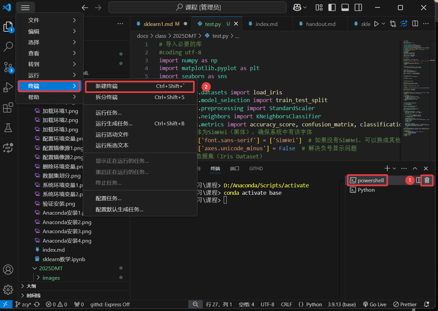
Task: Open sklearn教学.ipynb in explorer
Action: 64,259
